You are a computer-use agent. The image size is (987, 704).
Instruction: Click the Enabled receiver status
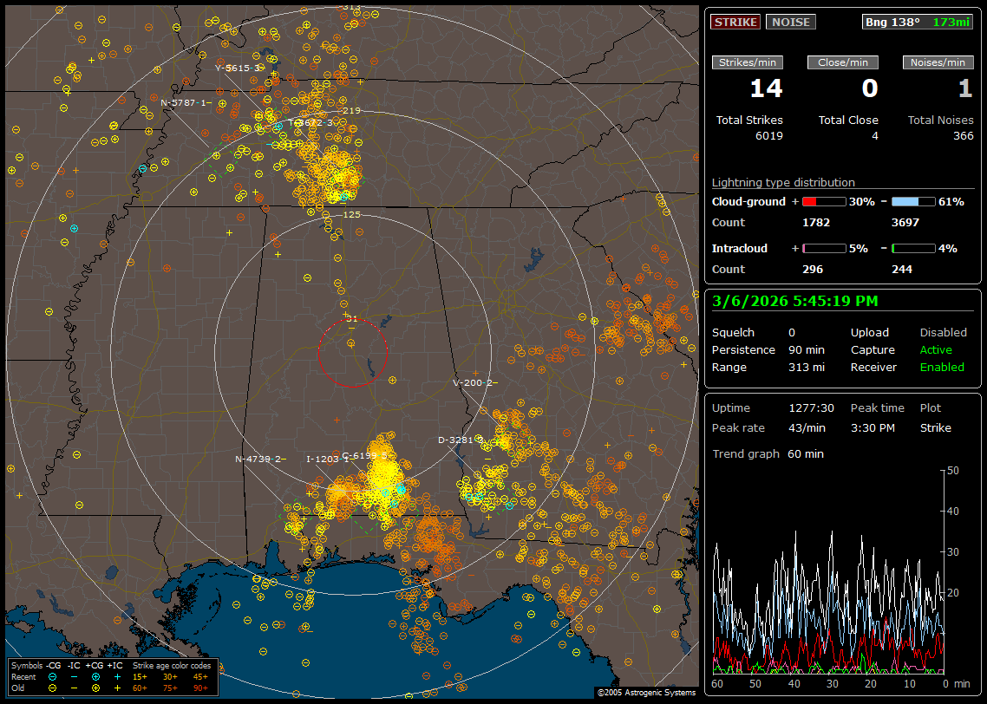point(942,367)
